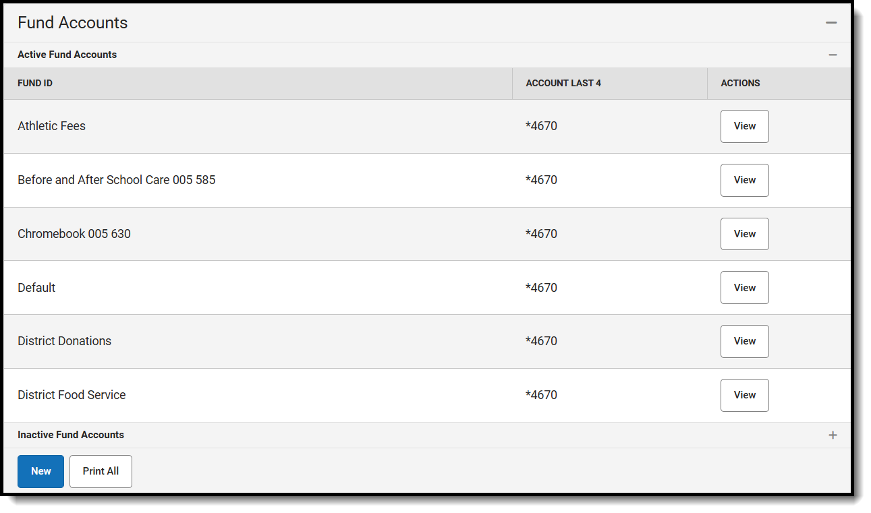
Task: Click the Inactive Fund Accounts heading
Action: pyautogui.click(x=71, y=435)
